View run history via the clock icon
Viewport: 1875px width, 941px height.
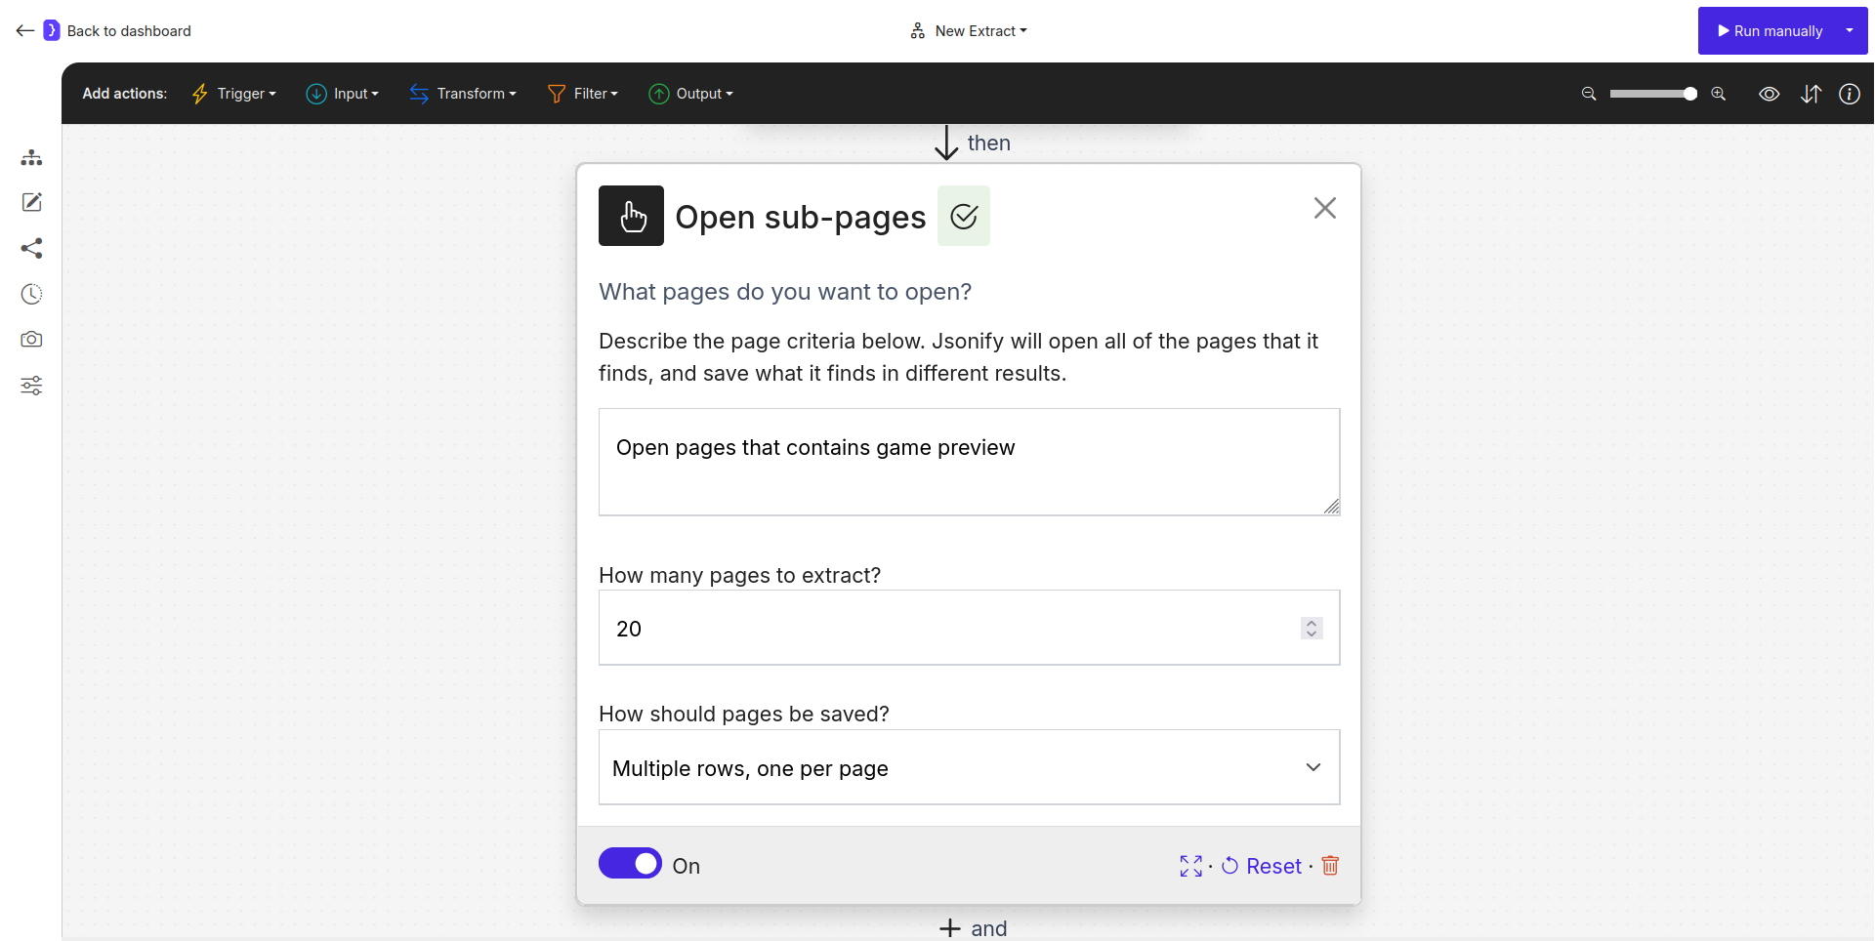click(31, 294)
